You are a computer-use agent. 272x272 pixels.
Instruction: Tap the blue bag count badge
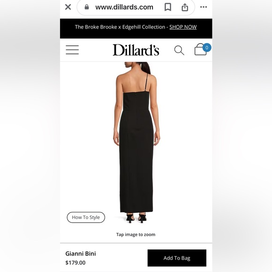click(x=207, y=47)
